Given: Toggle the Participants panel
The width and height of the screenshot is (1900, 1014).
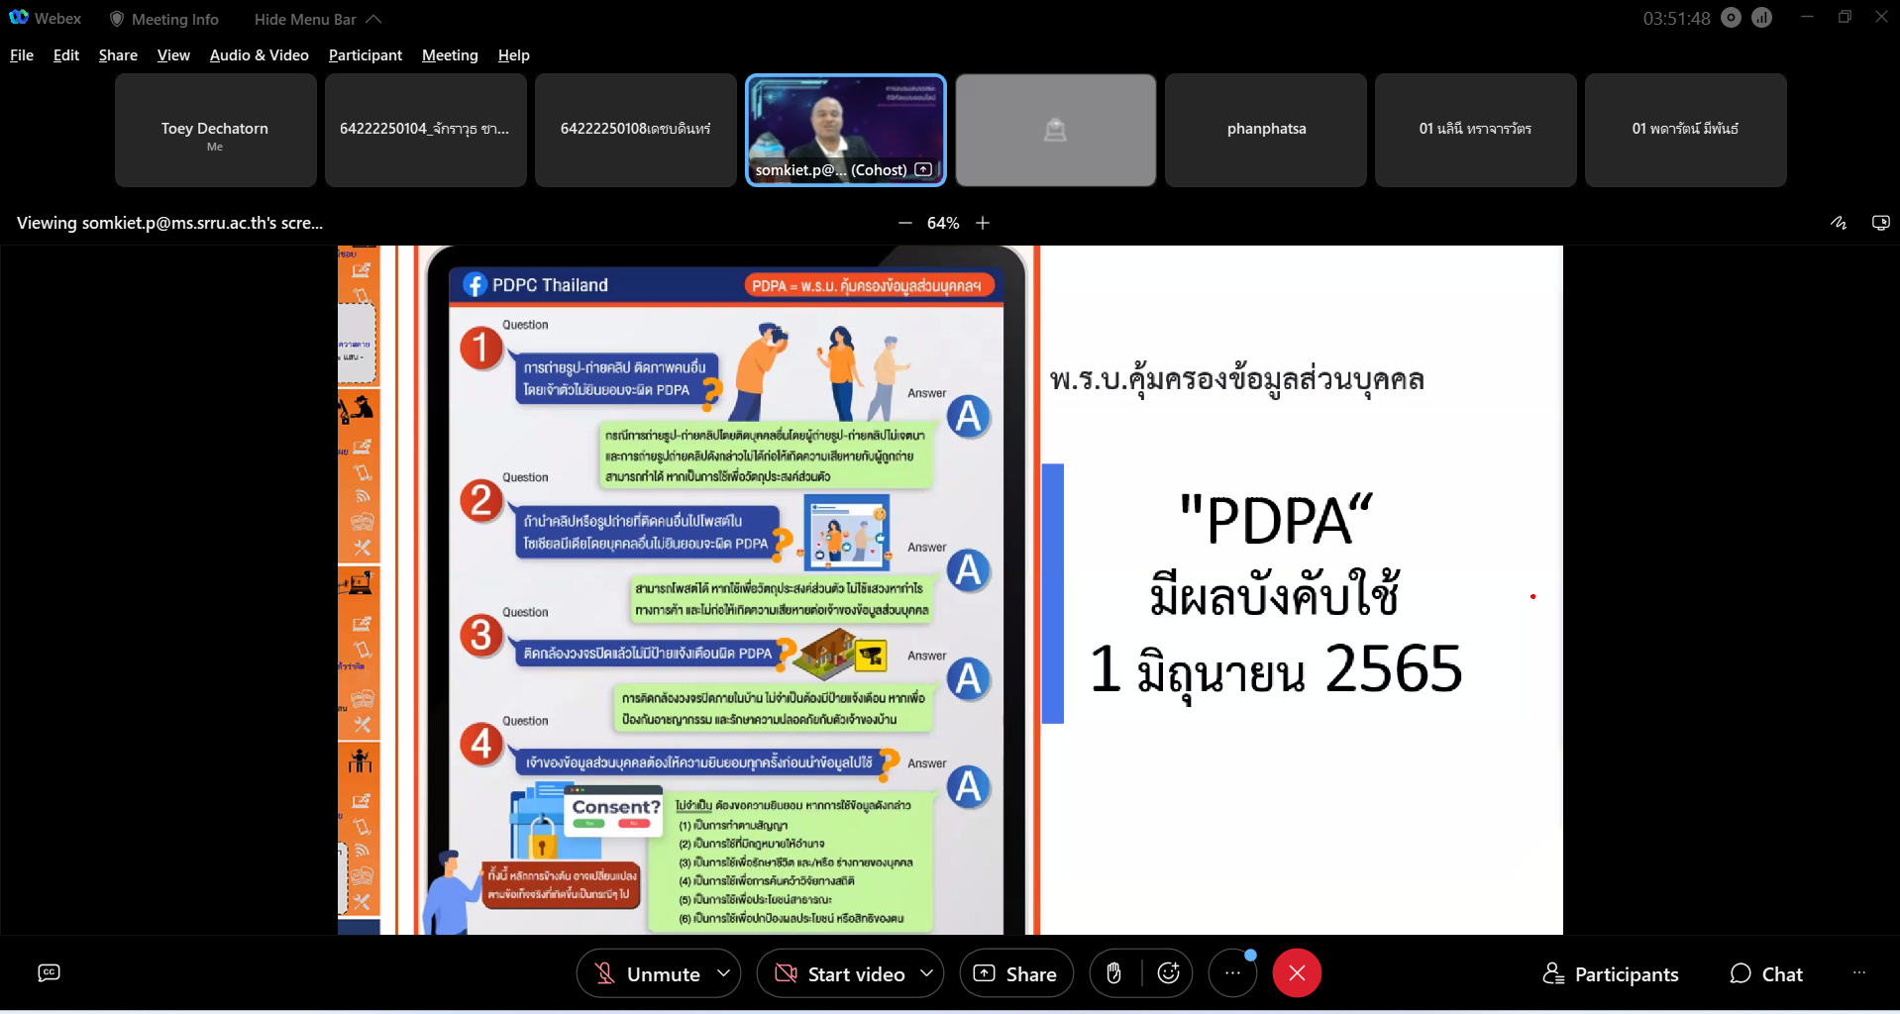Looking at the screenshot, I should coord(1611,973).
